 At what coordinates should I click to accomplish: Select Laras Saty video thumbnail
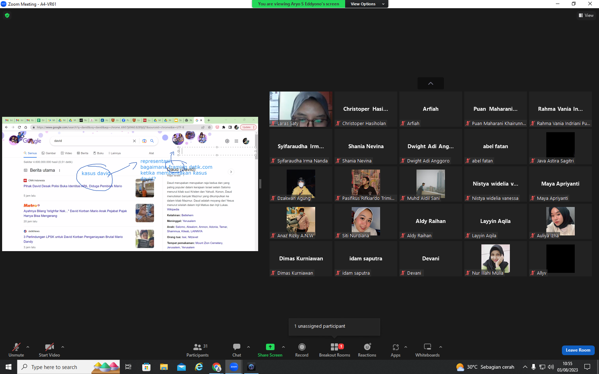coord(301,109)
